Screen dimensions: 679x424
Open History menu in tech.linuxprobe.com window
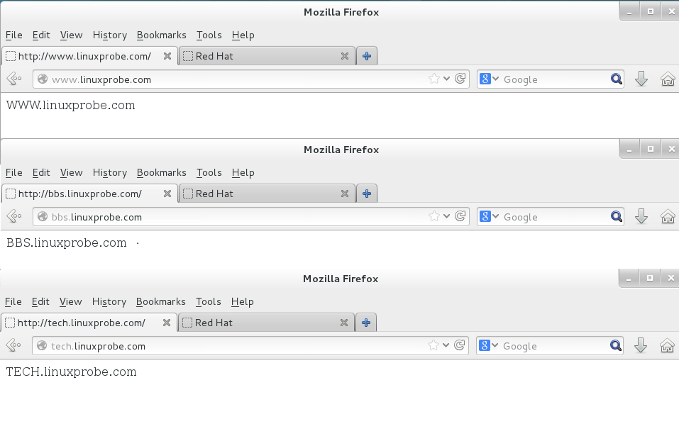(x=109, y=301)
